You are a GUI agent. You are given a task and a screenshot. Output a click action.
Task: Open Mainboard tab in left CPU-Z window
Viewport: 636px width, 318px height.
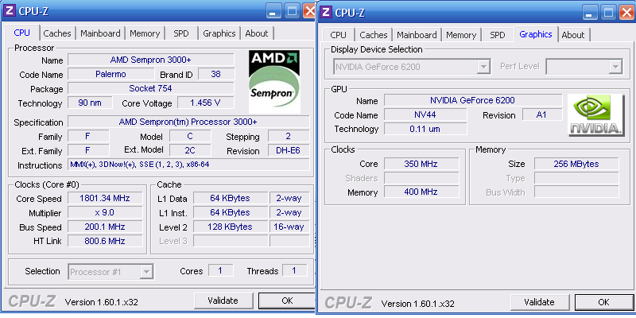[100, 33]
